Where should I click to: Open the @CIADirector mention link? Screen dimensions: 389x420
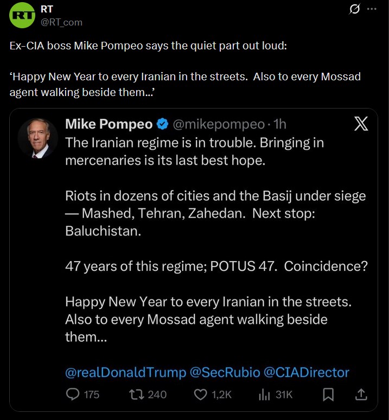[x=306, y=372]
